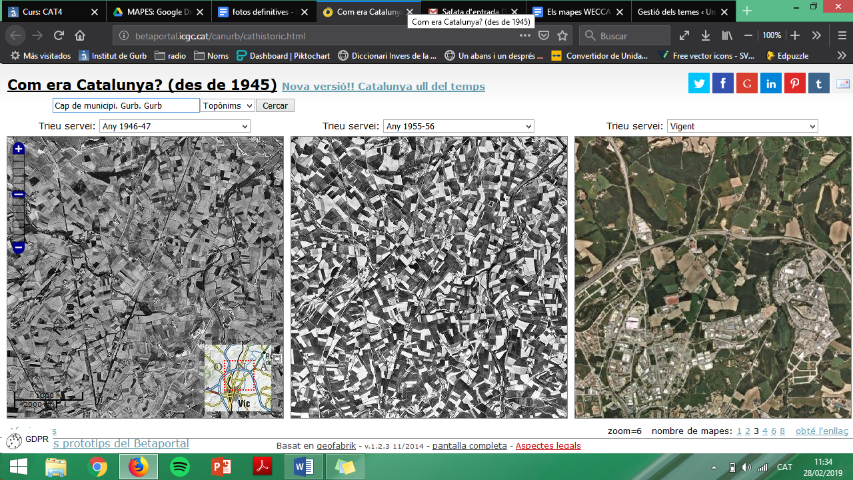853x480 pixels.
Task: Click the map zoom-in plus button
Action: 19,149
